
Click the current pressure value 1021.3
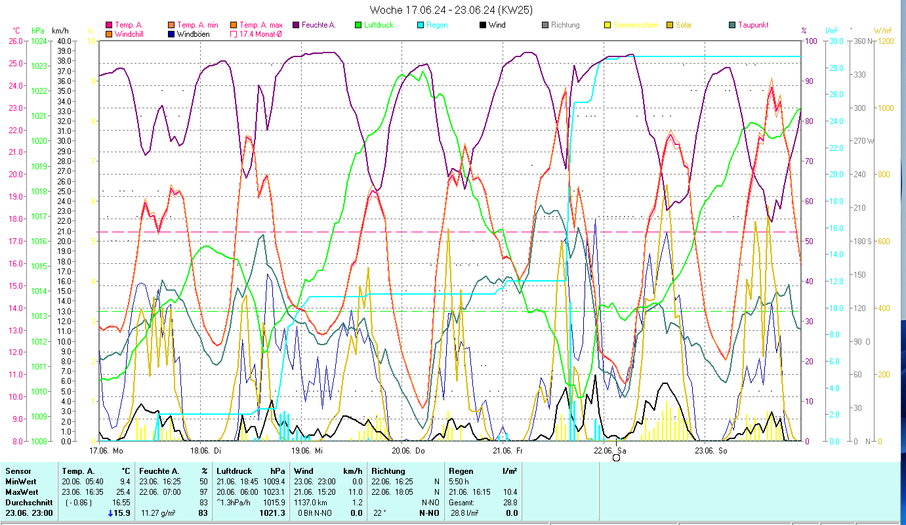273,513
